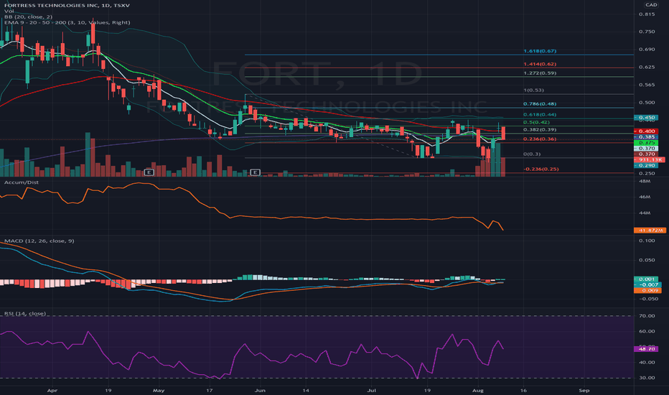Click the 46M Accum/Dist axis label
The image size is (669, 395).
(645, 197)
